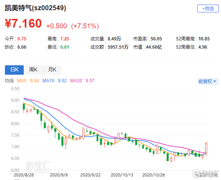Click price change +0.500
This screenshot has width=221, height=180.
(56, 26)
